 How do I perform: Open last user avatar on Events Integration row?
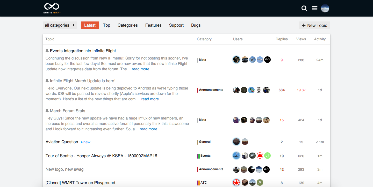click(x=267, y=60)
